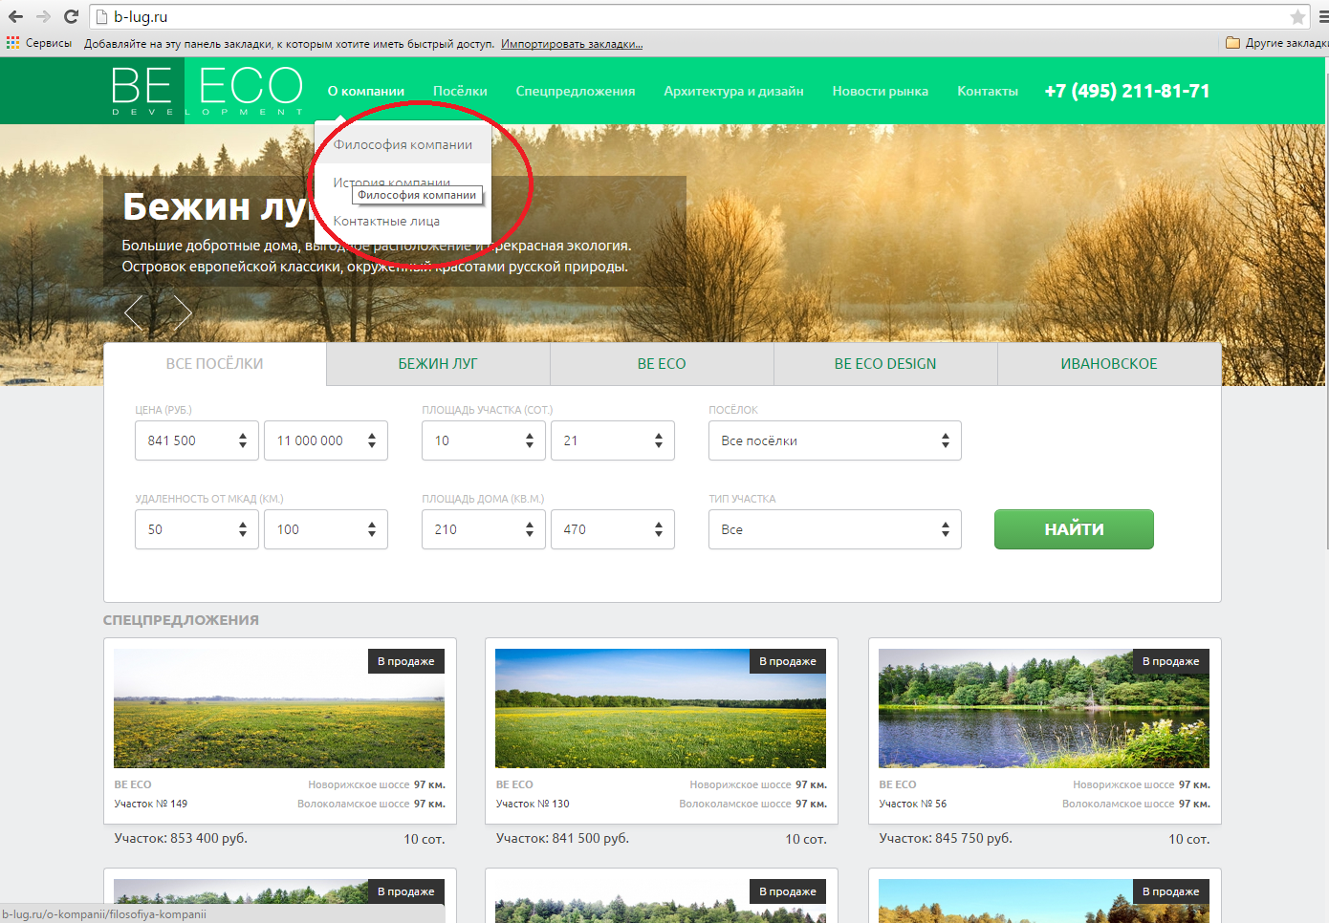Open thumbnail of Участок № 56
The height and width of the screenshot is (923, 1329).
click(1043, 708)
